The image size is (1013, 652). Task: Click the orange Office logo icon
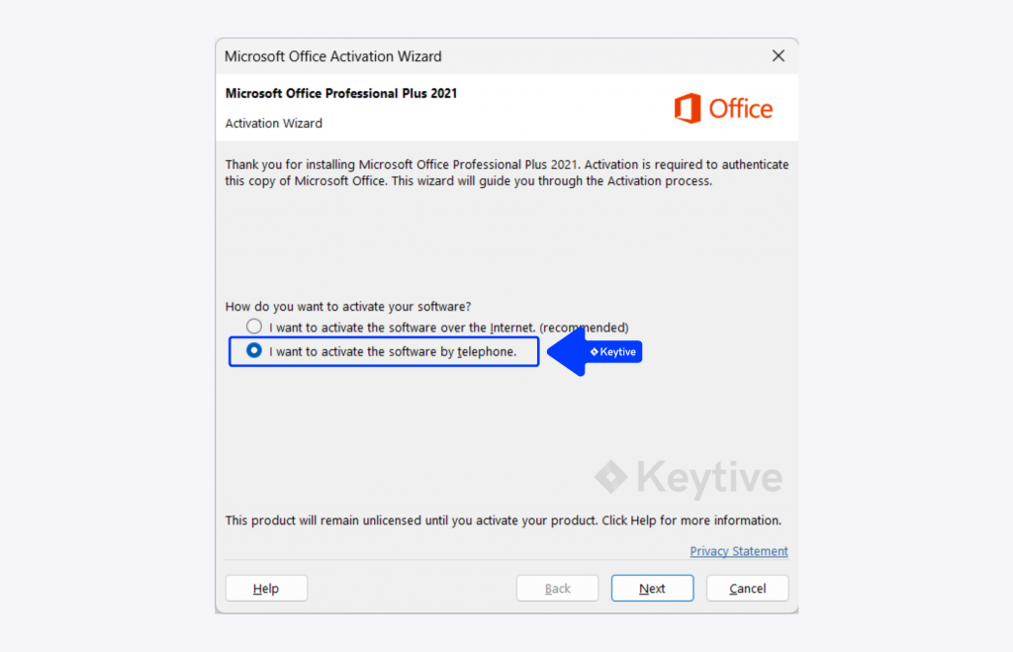pos(688,108)
